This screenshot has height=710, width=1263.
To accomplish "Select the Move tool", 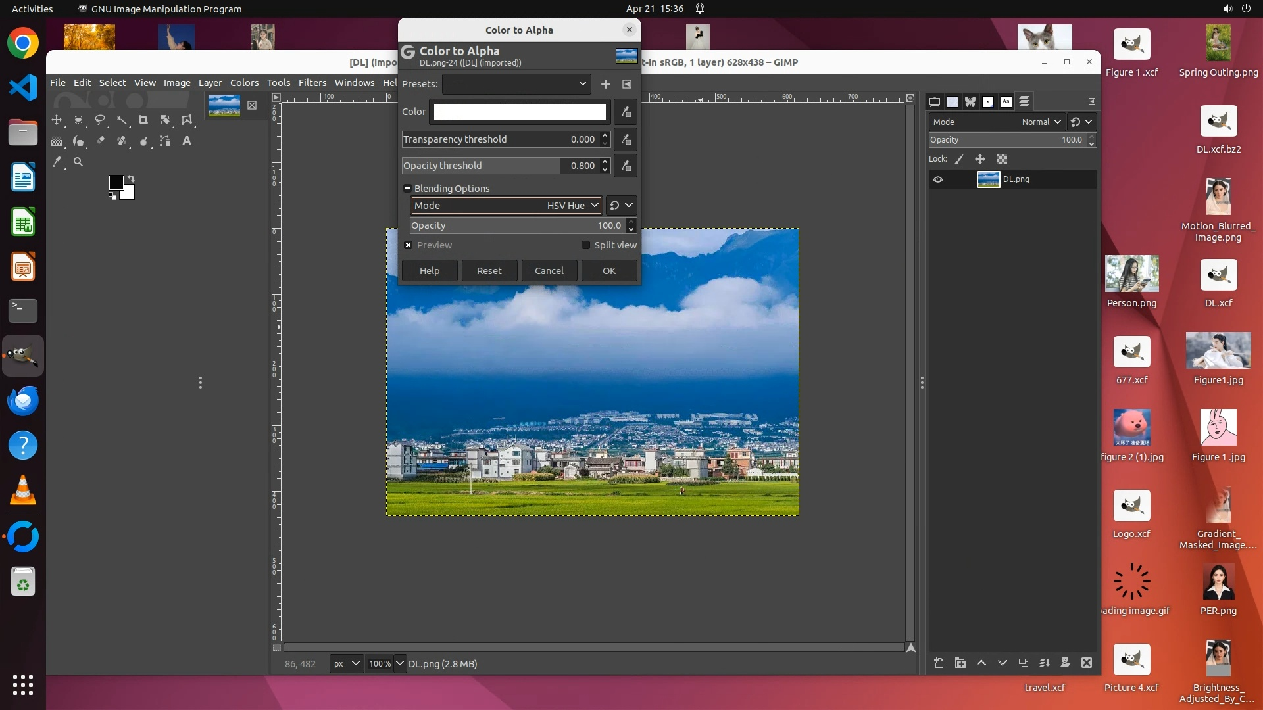I will pos(57,120).
